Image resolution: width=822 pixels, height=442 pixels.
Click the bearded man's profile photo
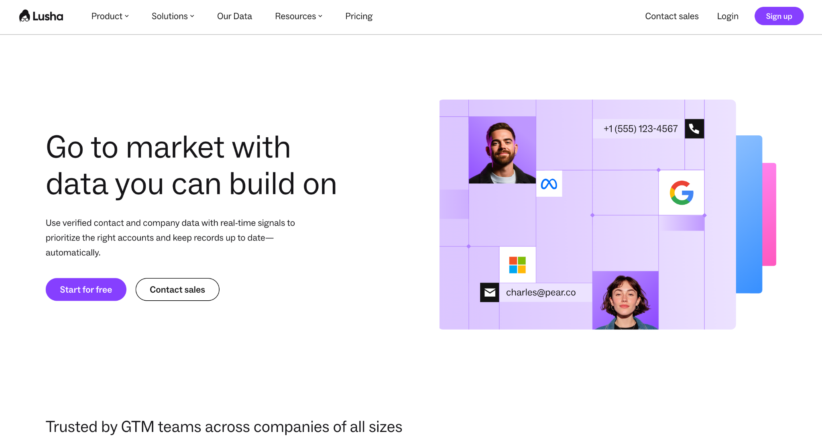click(502, 150)
